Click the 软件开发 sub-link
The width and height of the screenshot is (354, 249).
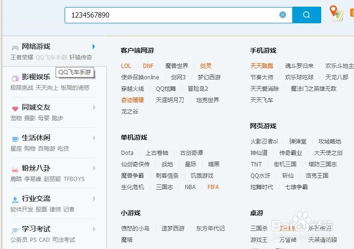click(22, 210)
